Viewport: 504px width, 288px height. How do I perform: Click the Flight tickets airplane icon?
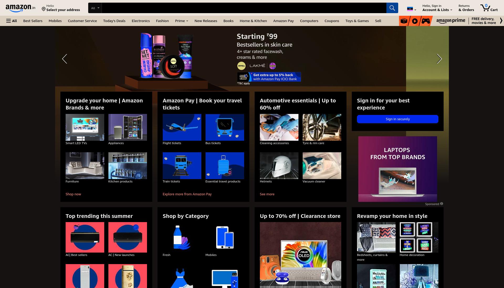(x=182, y=127)
